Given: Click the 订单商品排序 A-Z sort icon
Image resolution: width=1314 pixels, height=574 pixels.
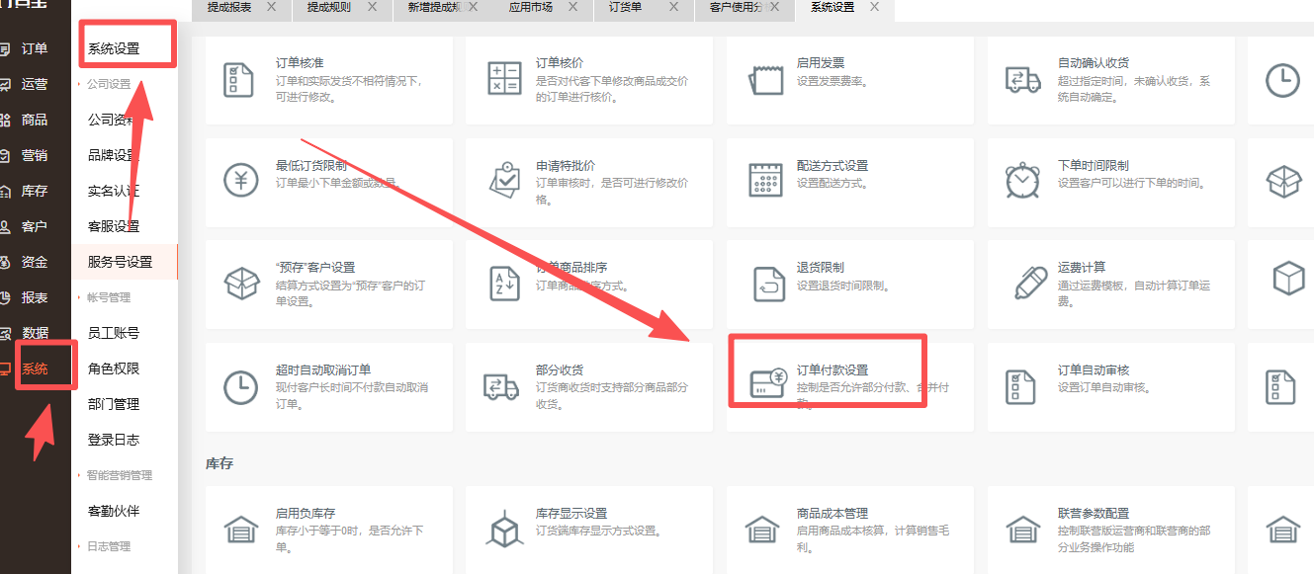Looking at the screenshot, I should 505,283.
